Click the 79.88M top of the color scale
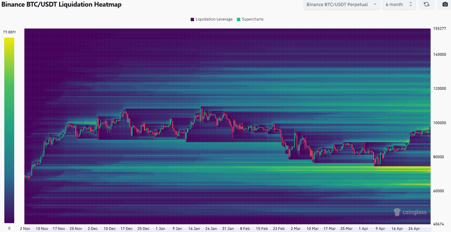Viewport: 451px width, 232px height. pyautogui.click(x=9, y=32)
